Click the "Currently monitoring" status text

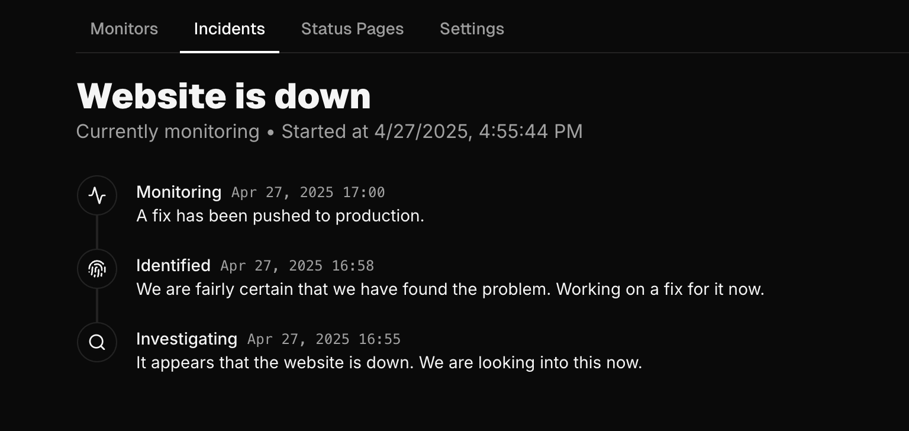click(x=167, y=131)
